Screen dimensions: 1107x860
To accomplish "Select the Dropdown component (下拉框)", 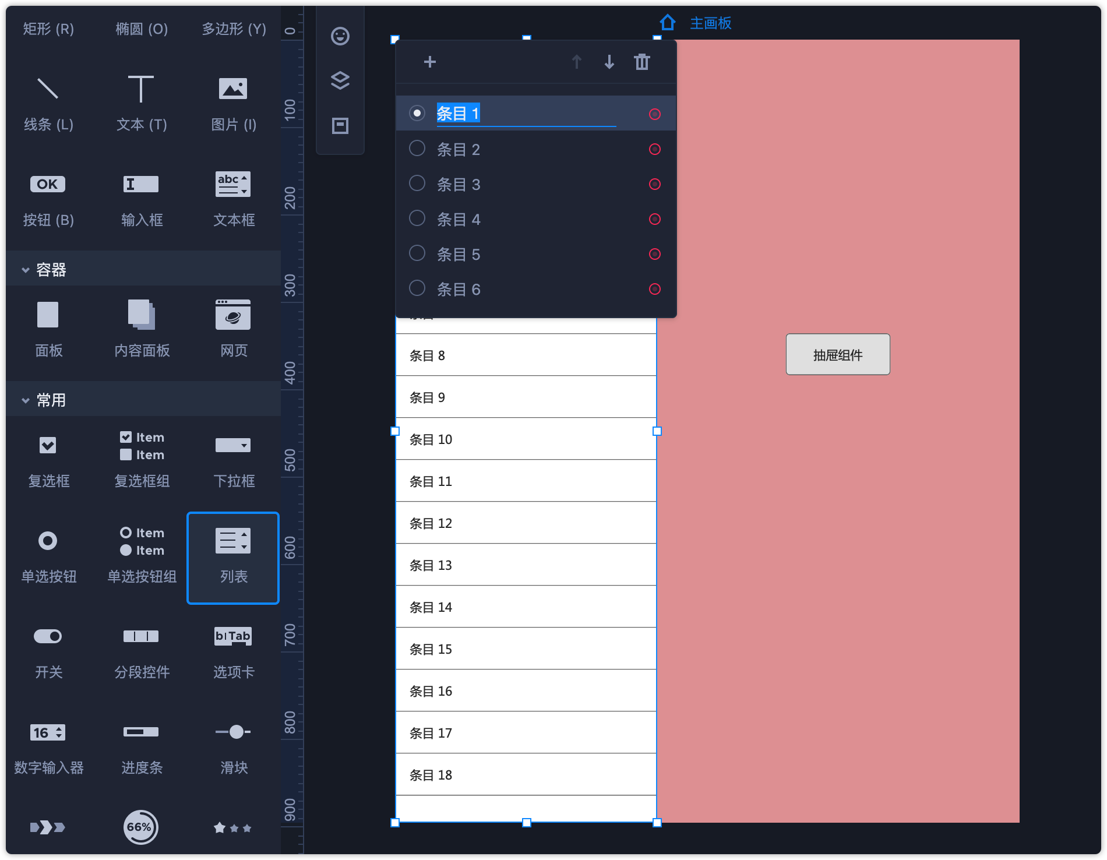I will pos(233,459).
